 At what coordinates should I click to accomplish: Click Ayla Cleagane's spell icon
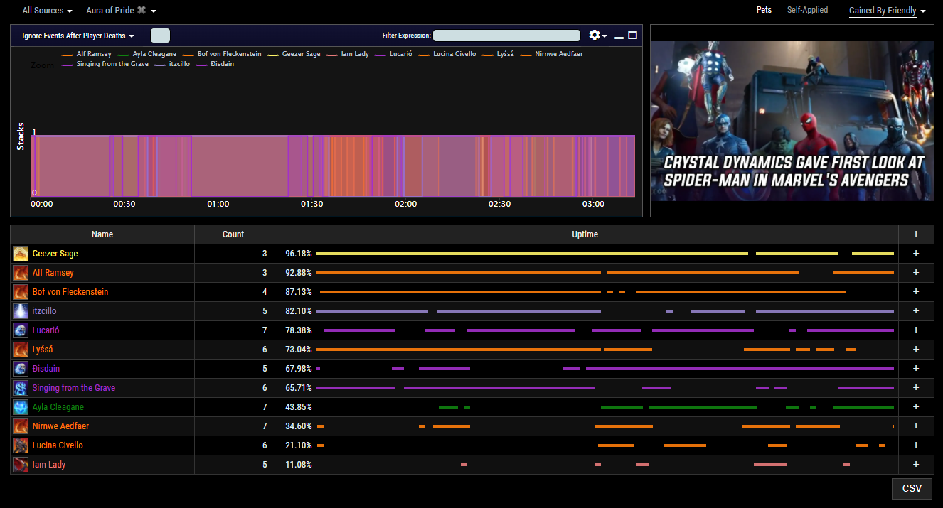[x=21, y=407]
